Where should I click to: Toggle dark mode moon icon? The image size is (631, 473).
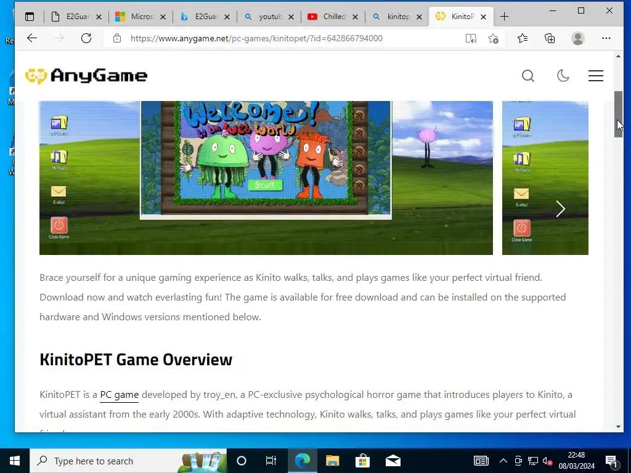(563, 76)
